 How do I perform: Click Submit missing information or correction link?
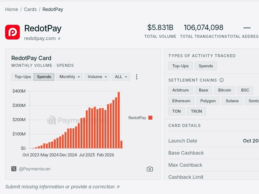coord(62,187)
